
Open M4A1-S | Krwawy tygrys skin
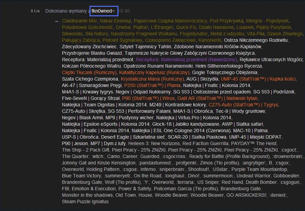click(x=87, y=92)
